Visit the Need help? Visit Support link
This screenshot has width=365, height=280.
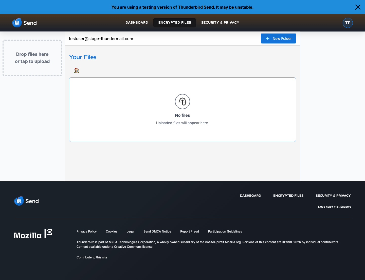click(334, 207)
